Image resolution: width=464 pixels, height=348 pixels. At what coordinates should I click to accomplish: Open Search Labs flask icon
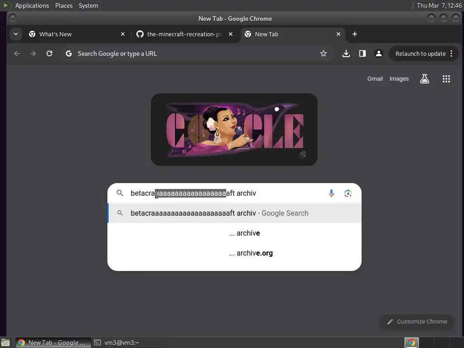tap(424, 79)
